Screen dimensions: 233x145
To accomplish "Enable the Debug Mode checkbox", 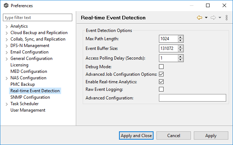I will (161, 66).
